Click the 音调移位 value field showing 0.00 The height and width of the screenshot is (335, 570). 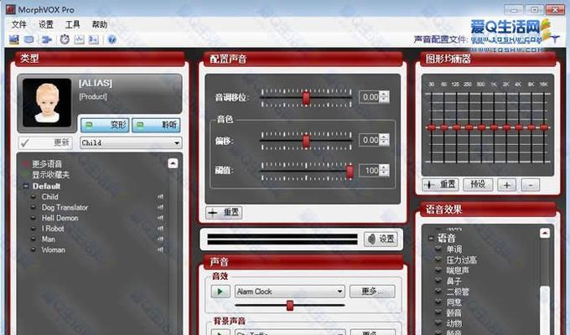(370, 97)
